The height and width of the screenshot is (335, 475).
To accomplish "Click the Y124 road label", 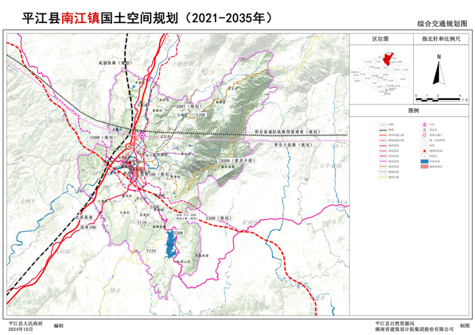I will pos(152,250).
